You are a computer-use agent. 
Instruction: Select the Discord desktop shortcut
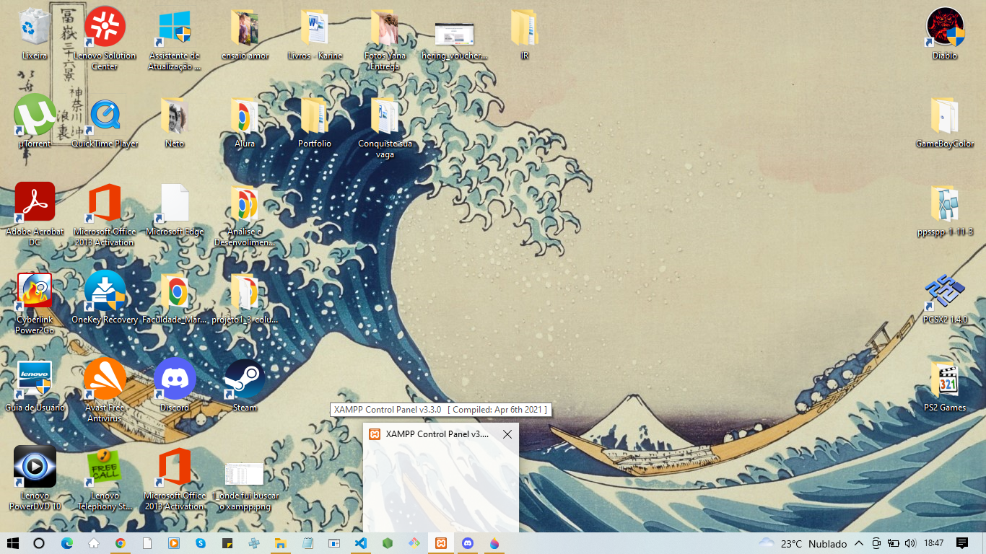[175, 385]
